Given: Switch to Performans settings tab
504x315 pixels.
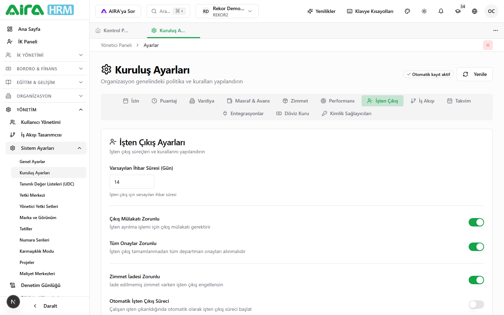Looking at the screenshot, I should 338,101.
